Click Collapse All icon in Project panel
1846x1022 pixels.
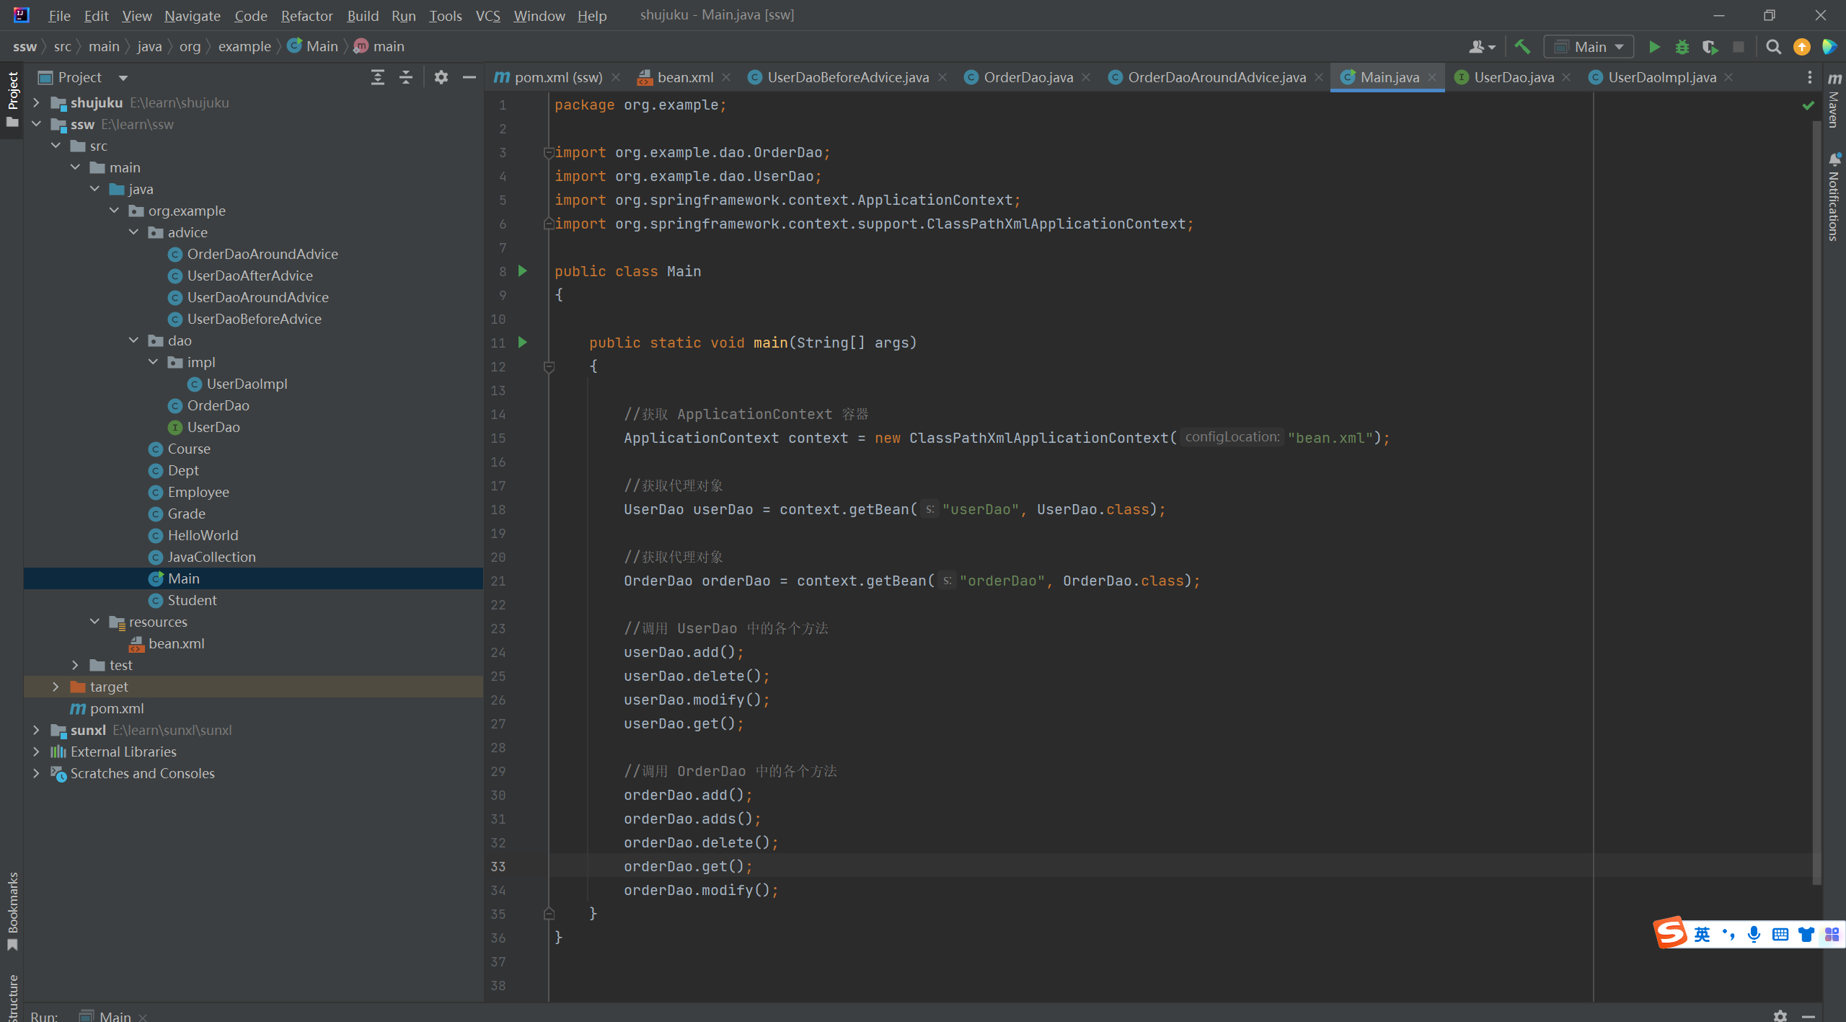click(406, 77)
